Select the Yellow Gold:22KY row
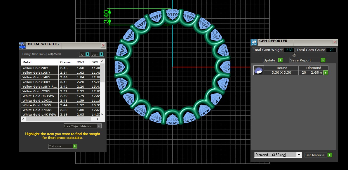 [x=60, y=91]
